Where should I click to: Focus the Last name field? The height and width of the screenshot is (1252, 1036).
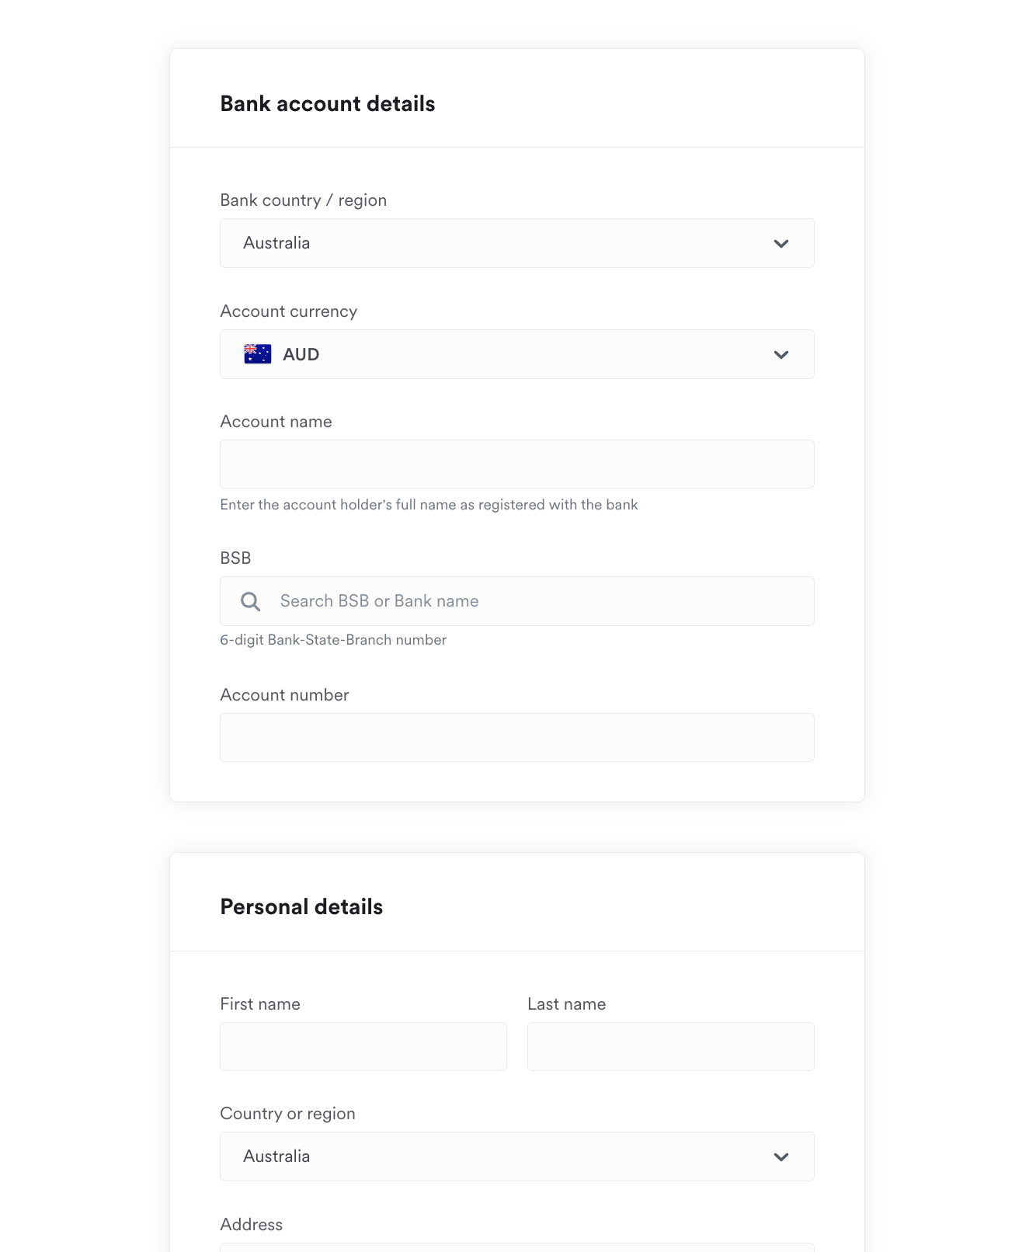671,1047
